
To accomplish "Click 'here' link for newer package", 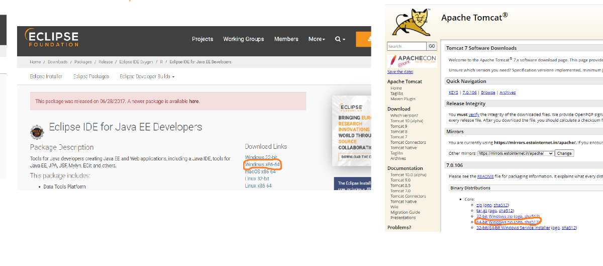I will point(194,101).
